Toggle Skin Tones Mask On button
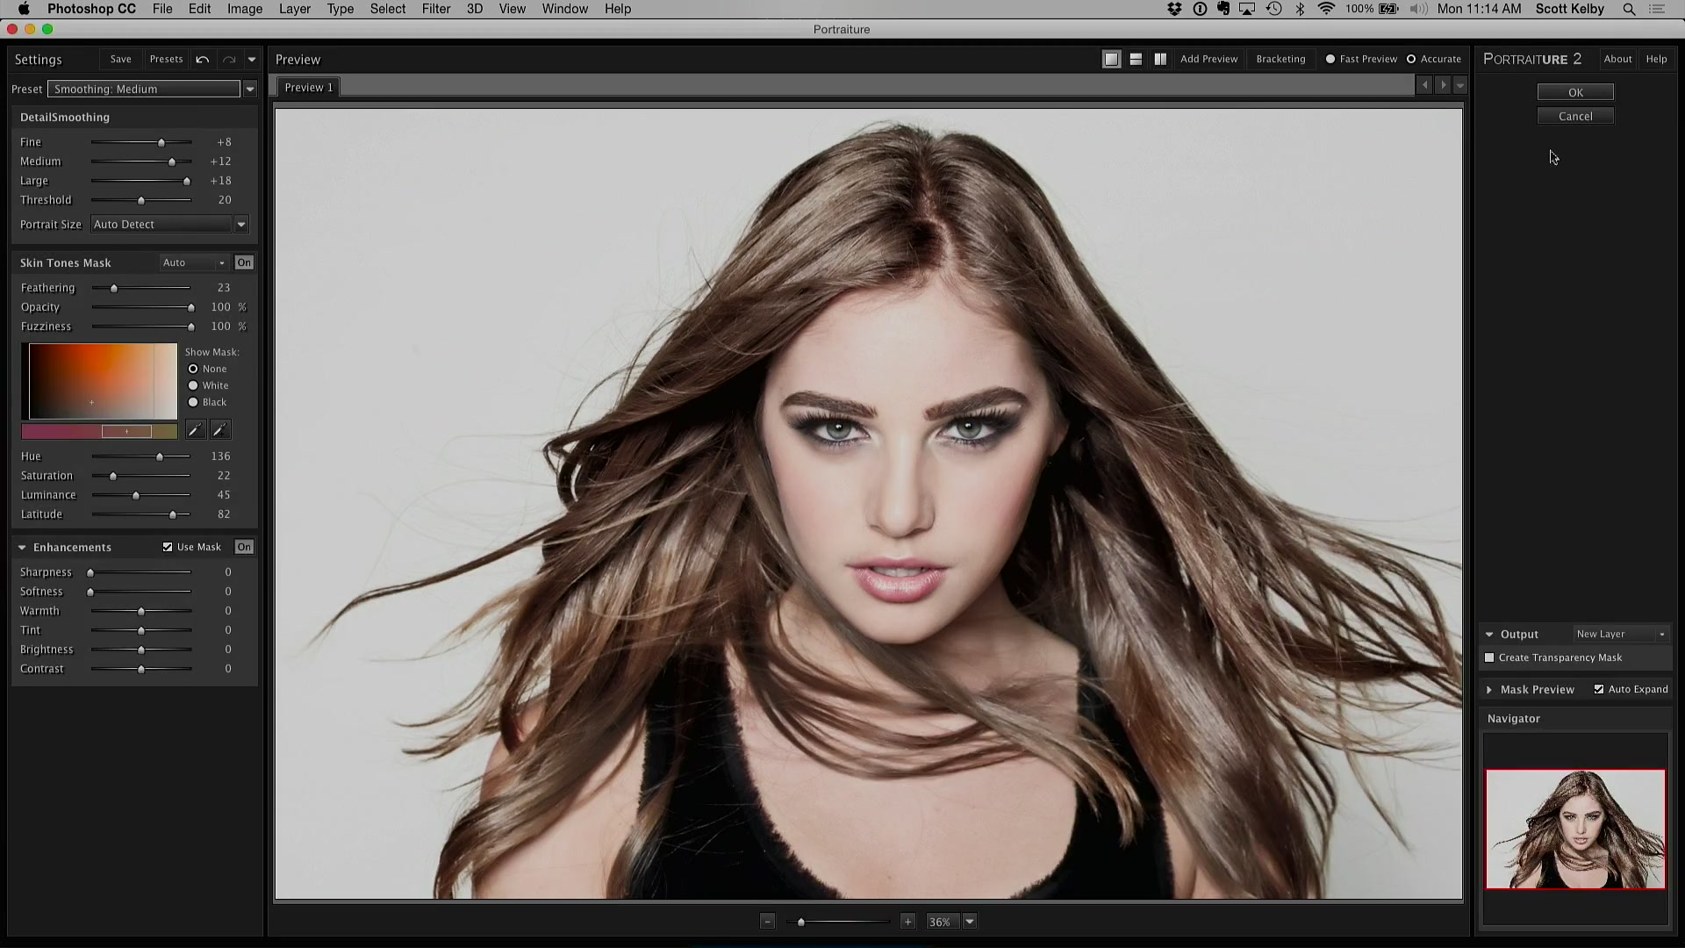The image size is (1685, 948). 244,262
